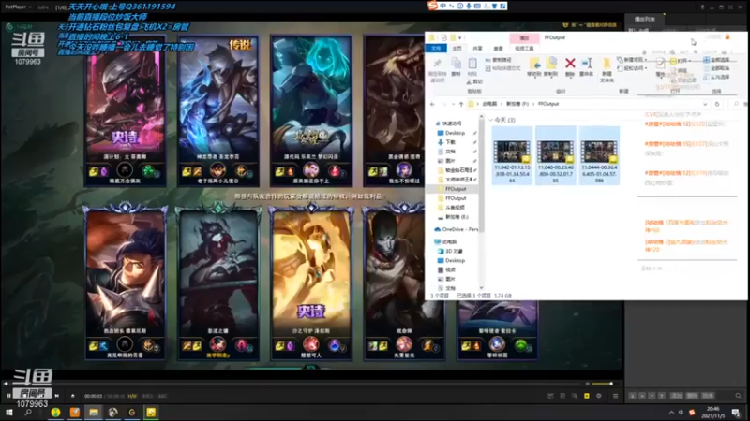Click the Back arrow in Explorer navigation
750x421 pixels.
432,104
